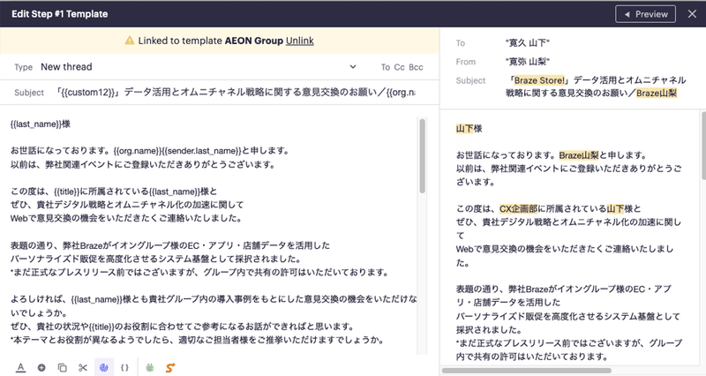Screen dimensions: 706x376
Task: Click the 'Edit Step #1 Template' title
Action: tap(59, 14)
